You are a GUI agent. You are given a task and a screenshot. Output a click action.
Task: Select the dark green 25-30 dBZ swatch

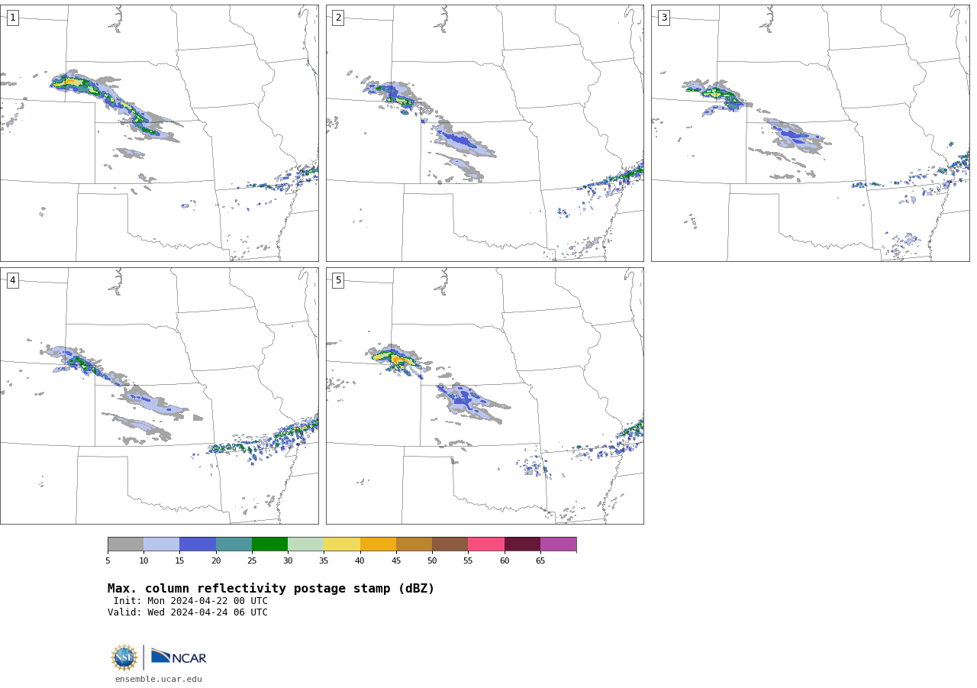pyautogui.click(x=269, y=544)
